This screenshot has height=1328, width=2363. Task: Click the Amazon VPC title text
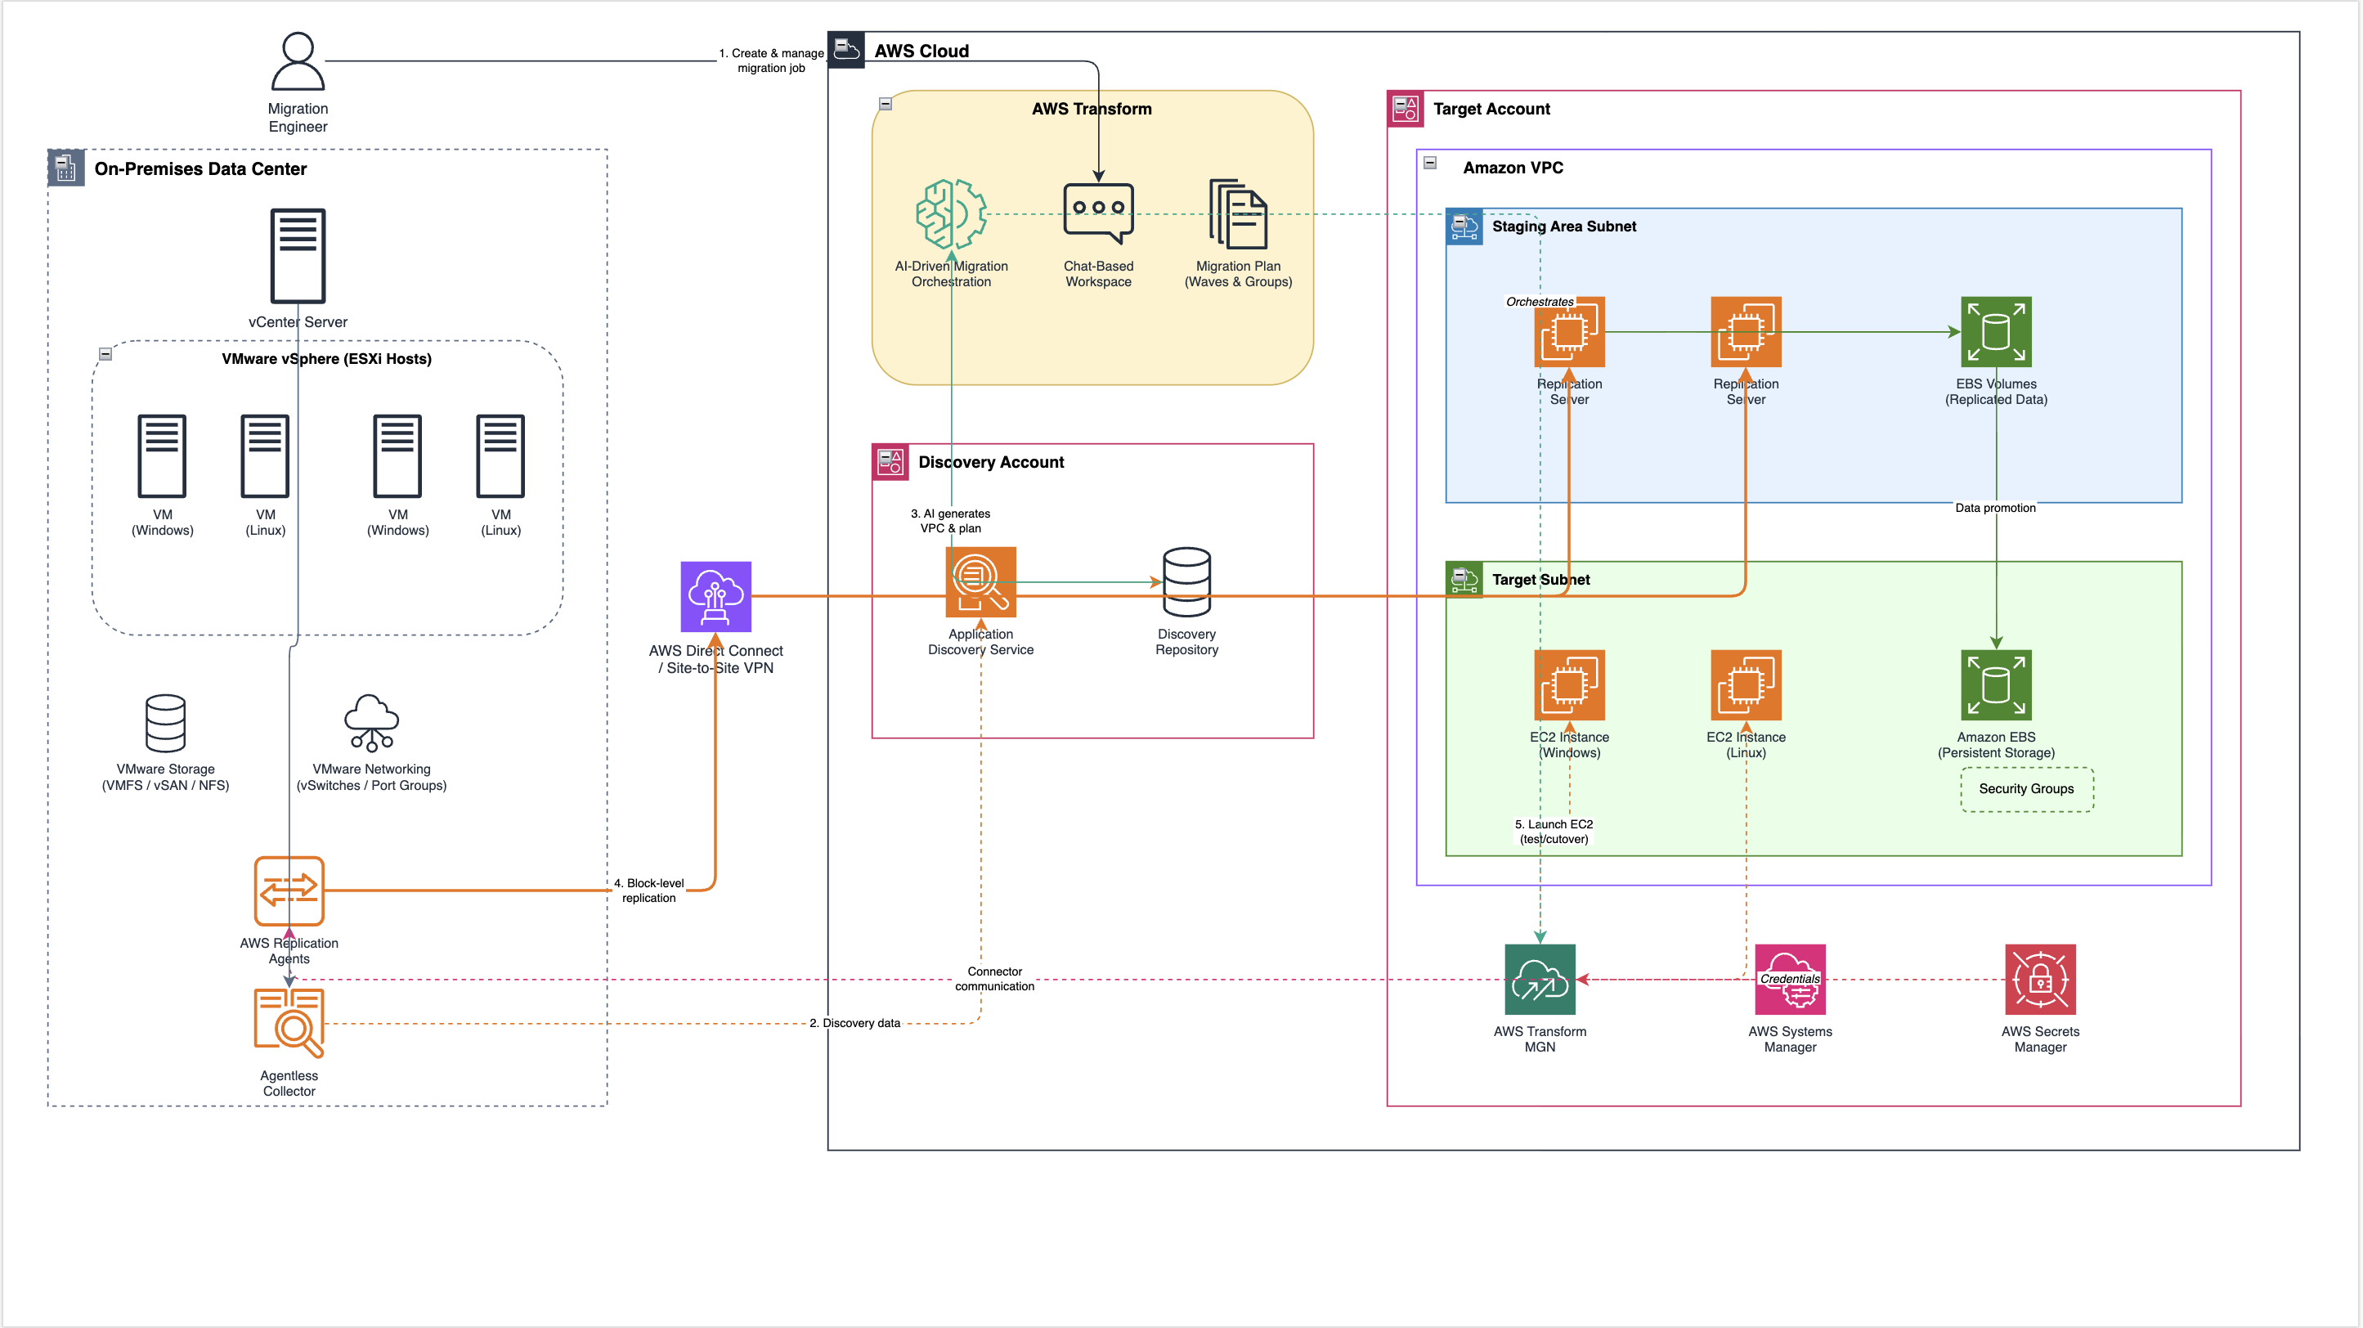[1513, 167]
